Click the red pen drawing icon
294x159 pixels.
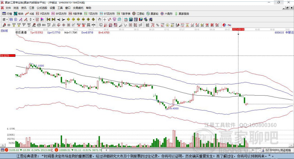[4, 25]
